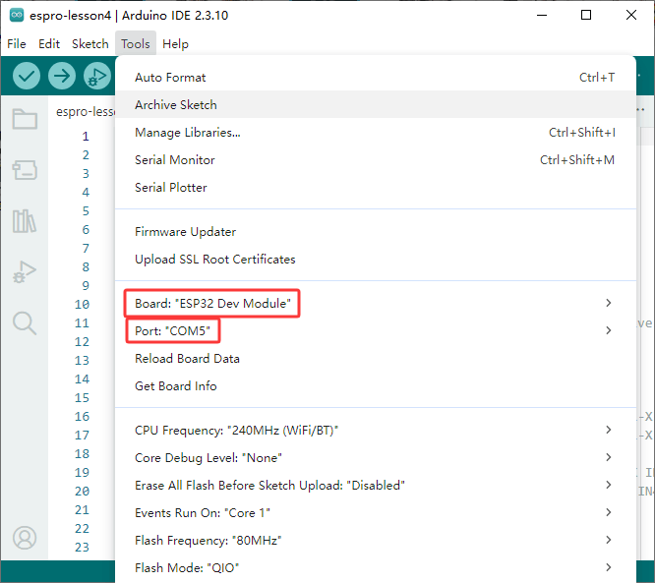The image size is (655, 583).
Task: Launch the Serial Monitor
Action: coord(375,160)
